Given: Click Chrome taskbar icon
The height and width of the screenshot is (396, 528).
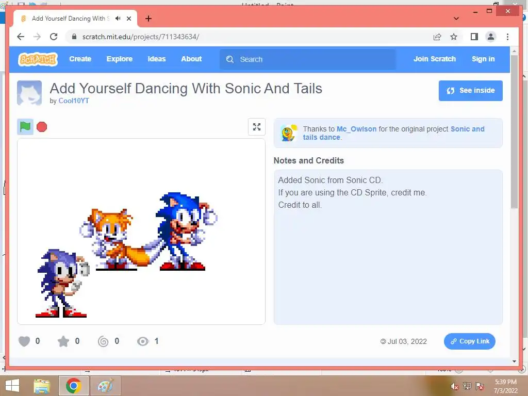Looking at the screenshot, I should (73, 386).
